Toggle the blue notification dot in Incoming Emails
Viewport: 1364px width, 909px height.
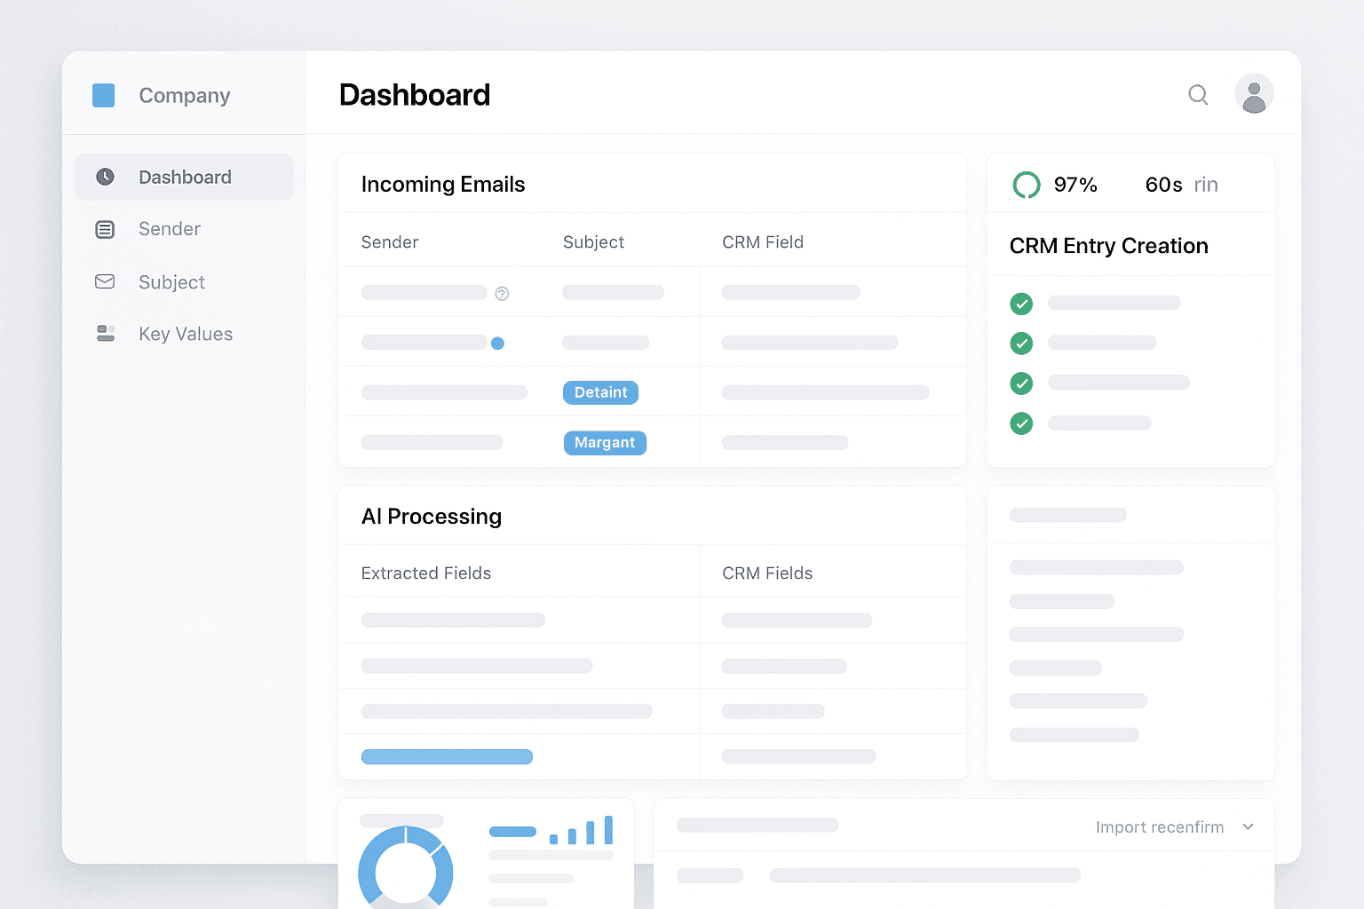[499, 343]
